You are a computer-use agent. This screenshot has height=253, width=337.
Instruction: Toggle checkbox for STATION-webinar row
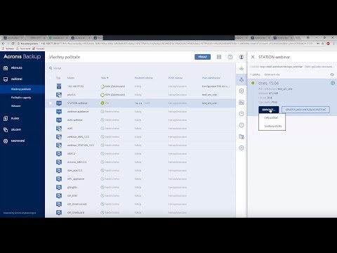[x=51, y=103]
